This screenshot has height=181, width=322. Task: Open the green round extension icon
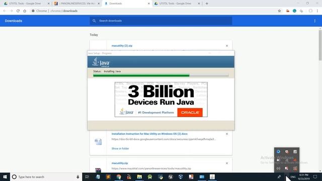(294, 11)
